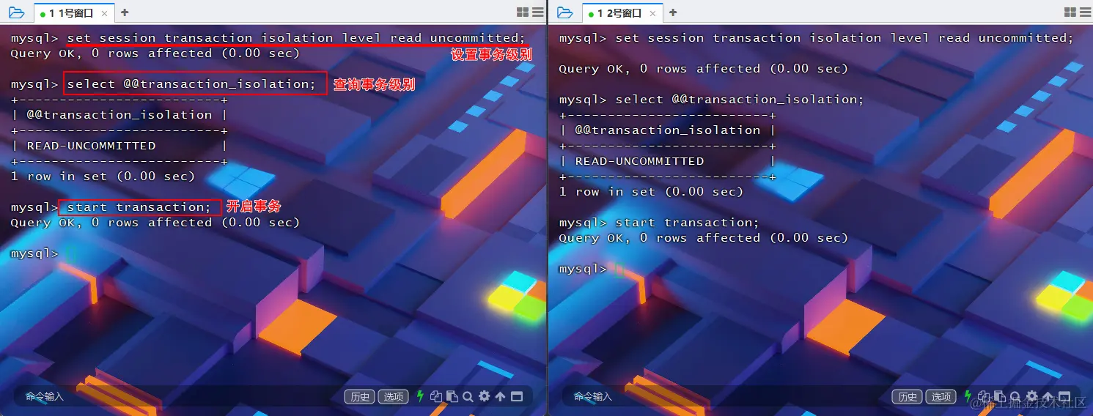Click the last empty mysql> prompt in 2号窗口
1093x416 pixels.
tap(583, 269)
